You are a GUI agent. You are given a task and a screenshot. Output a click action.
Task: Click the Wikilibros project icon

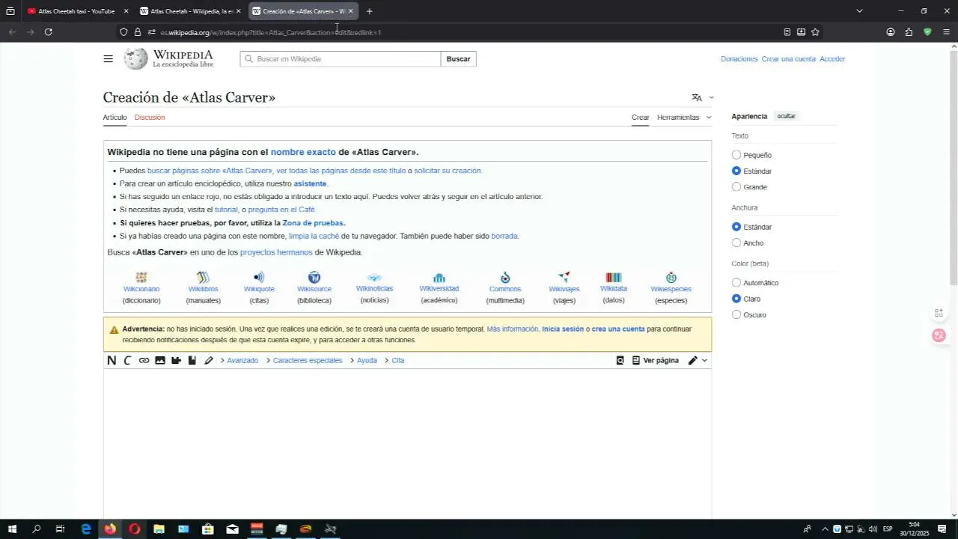tap(203, 278)
